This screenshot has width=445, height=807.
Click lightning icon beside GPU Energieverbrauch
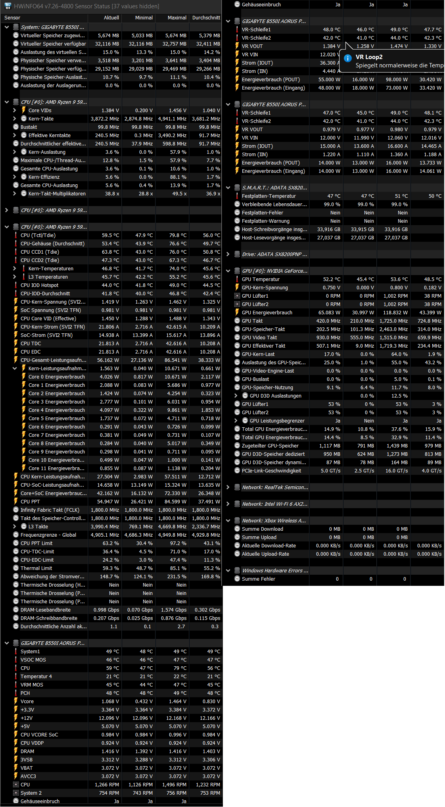(x=237, y=312)
